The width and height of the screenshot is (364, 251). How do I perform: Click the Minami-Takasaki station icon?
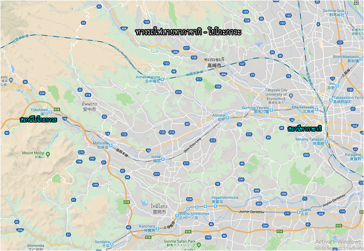(x=326, y=142)
